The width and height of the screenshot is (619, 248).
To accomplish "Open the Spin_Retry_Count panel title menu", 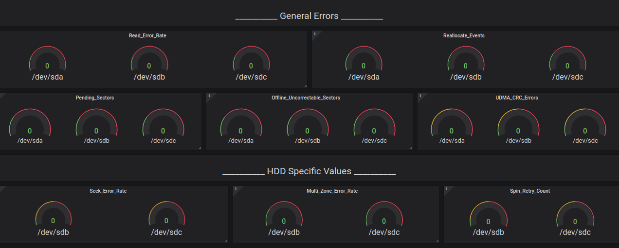I will [x=529, y=191].
